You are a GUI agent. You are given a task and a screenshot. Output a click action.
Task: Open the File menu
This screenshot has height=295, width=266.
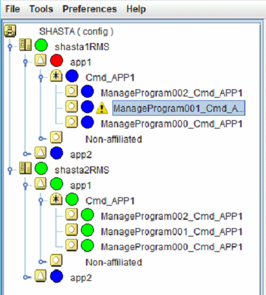pos(12,9)
